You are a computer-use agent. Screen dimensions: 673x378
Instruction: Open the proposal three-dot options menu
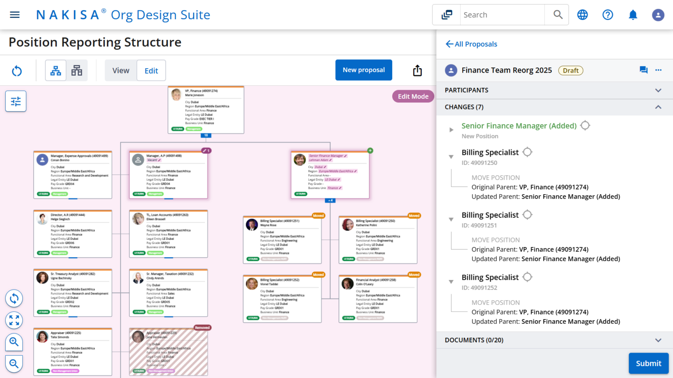[659, 70]
